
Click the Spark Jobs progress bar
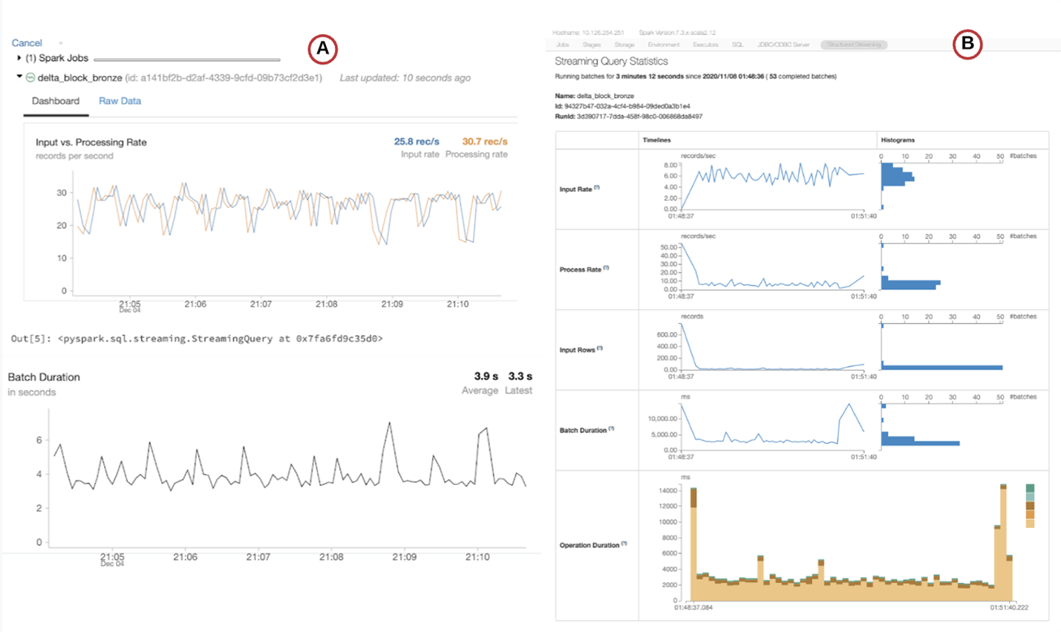tap(187, 59)
